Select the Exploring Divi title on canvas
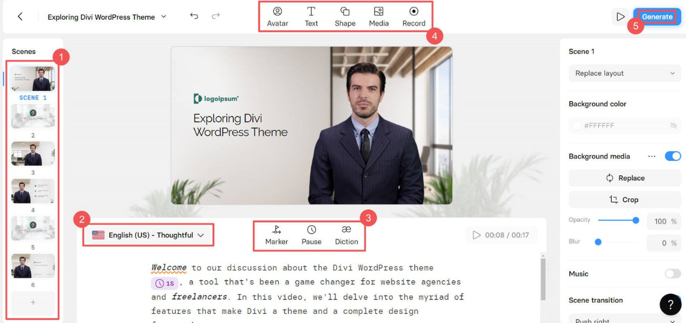Screen dimensions: 686x323 (x=240, y=125)
